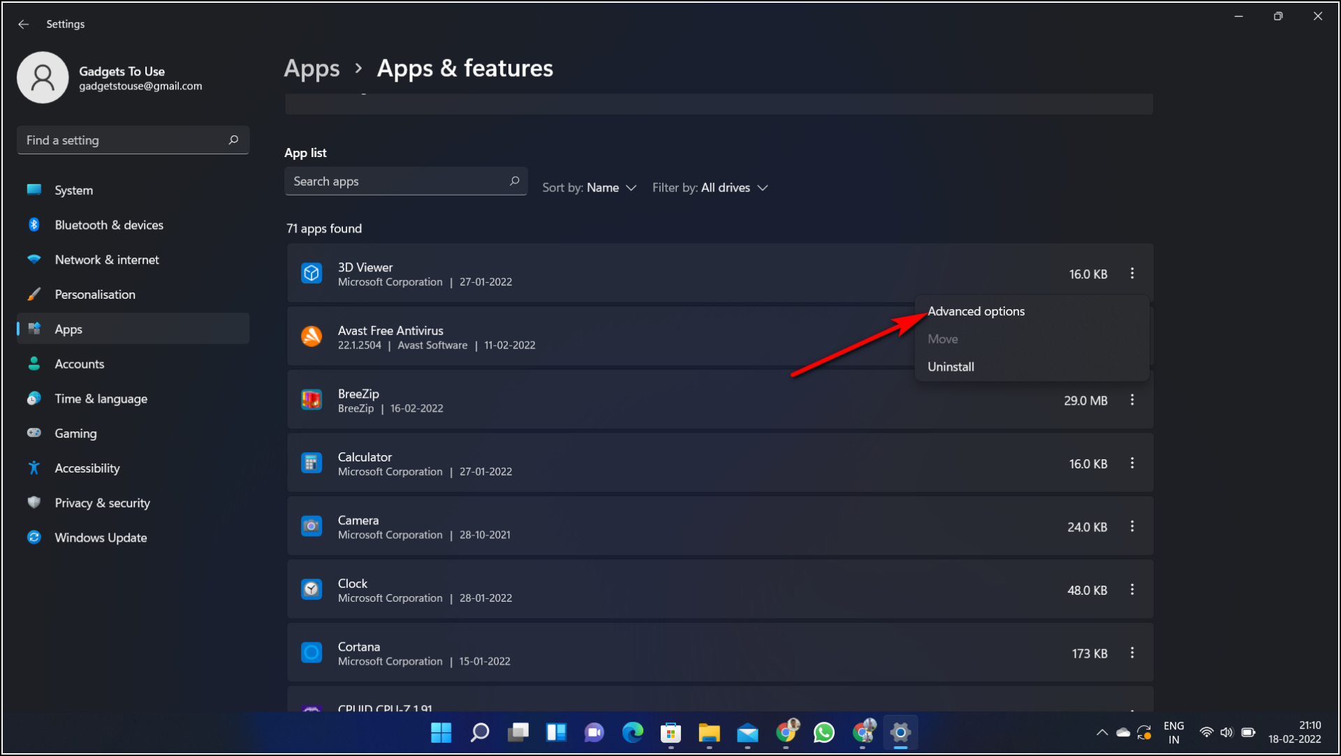Choose Uninstall from the context menu
The width and height of the screenshot is (1341, 756).
[951, 366]
